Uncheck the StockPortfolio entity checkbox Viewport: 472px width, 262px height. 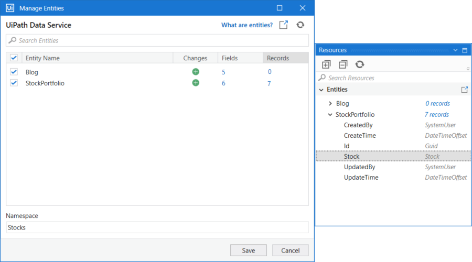tap(14, 83)
